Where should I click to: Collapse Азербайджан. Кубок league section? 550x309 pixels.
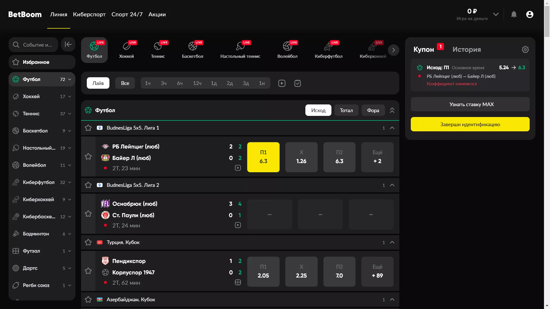click(x=392, y=300)
